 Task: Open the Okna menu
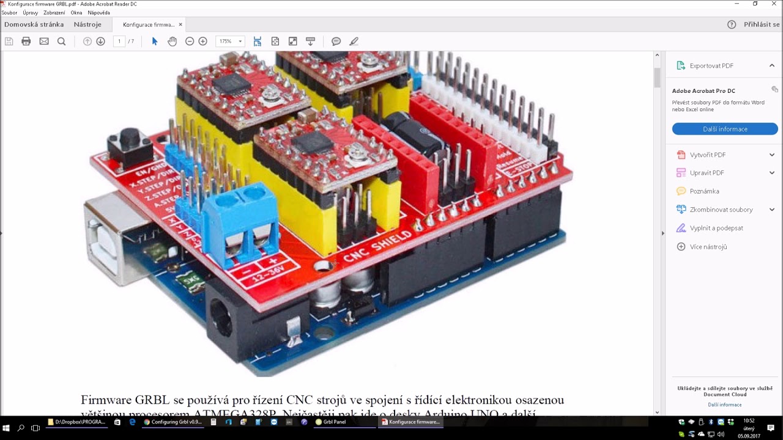(x=76, y=12)
